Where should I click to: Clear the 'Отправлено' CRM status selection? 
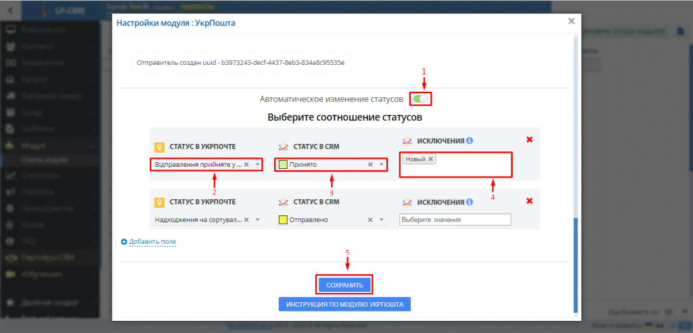pos(371,220)
